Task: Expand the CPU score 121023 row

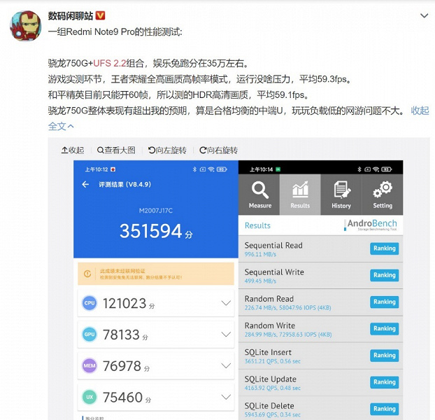Action: (x=156, y=303)
